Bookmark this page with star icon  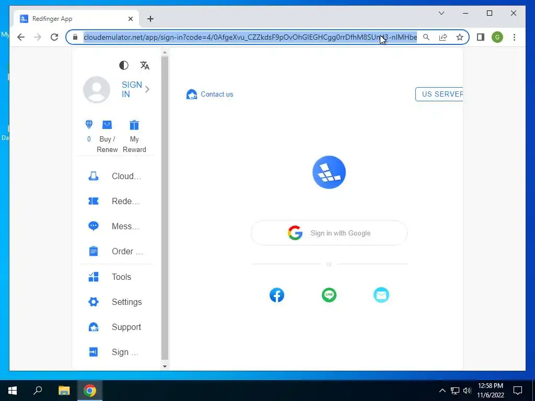pos(460,37)
